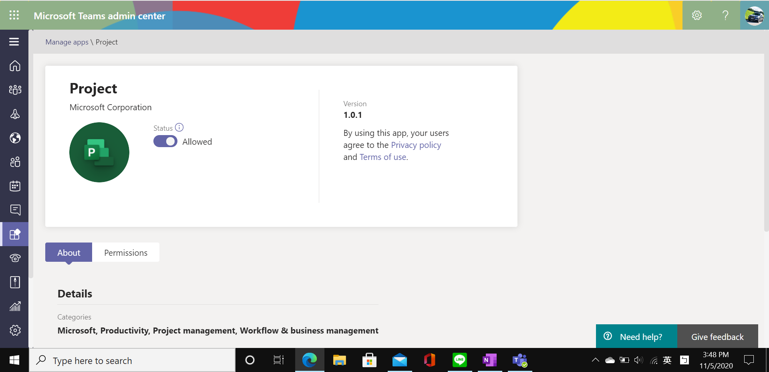Viewport: 769px width, 372px height.
Task: Open Cortana from the taskbar
Action: [250, 360]
